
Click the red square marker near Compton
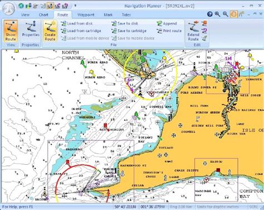pyautogui.click(x=218, y=170)
